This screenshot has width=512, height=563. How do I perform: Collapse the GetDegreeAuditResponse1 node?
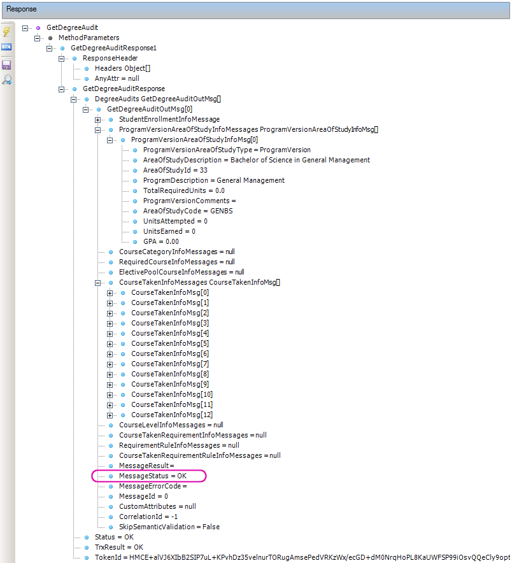pos(50,48)
